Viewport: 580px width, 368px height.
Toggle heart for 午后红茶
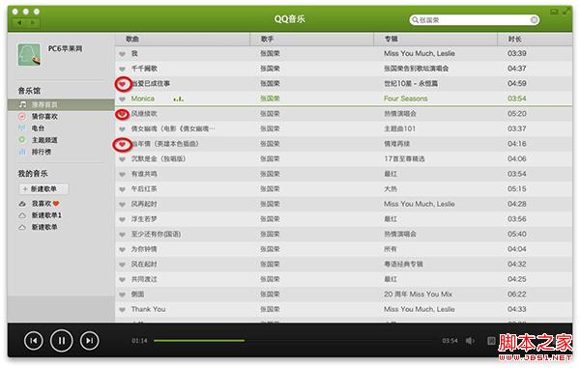(122, 189)
